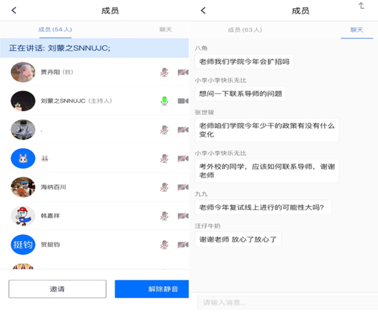
Task: Click the upload arrow icon at top right
Action: click(361, 6)
